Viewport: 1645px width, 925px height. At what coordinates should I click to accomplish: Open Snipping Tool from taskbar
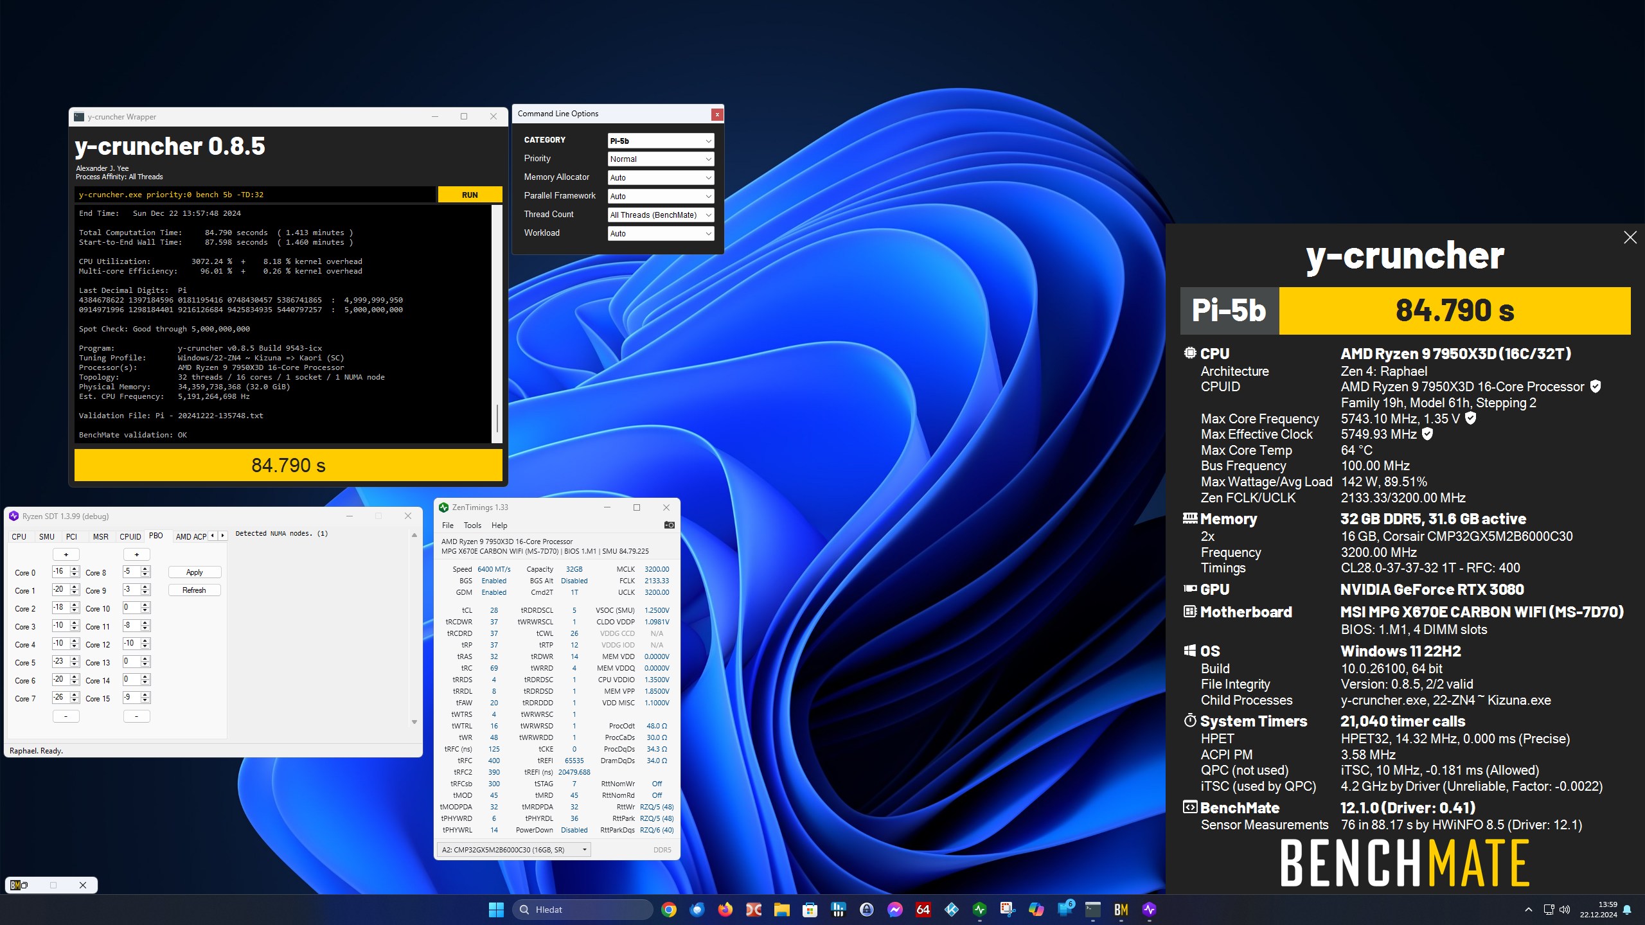[x=1008, y=910]
